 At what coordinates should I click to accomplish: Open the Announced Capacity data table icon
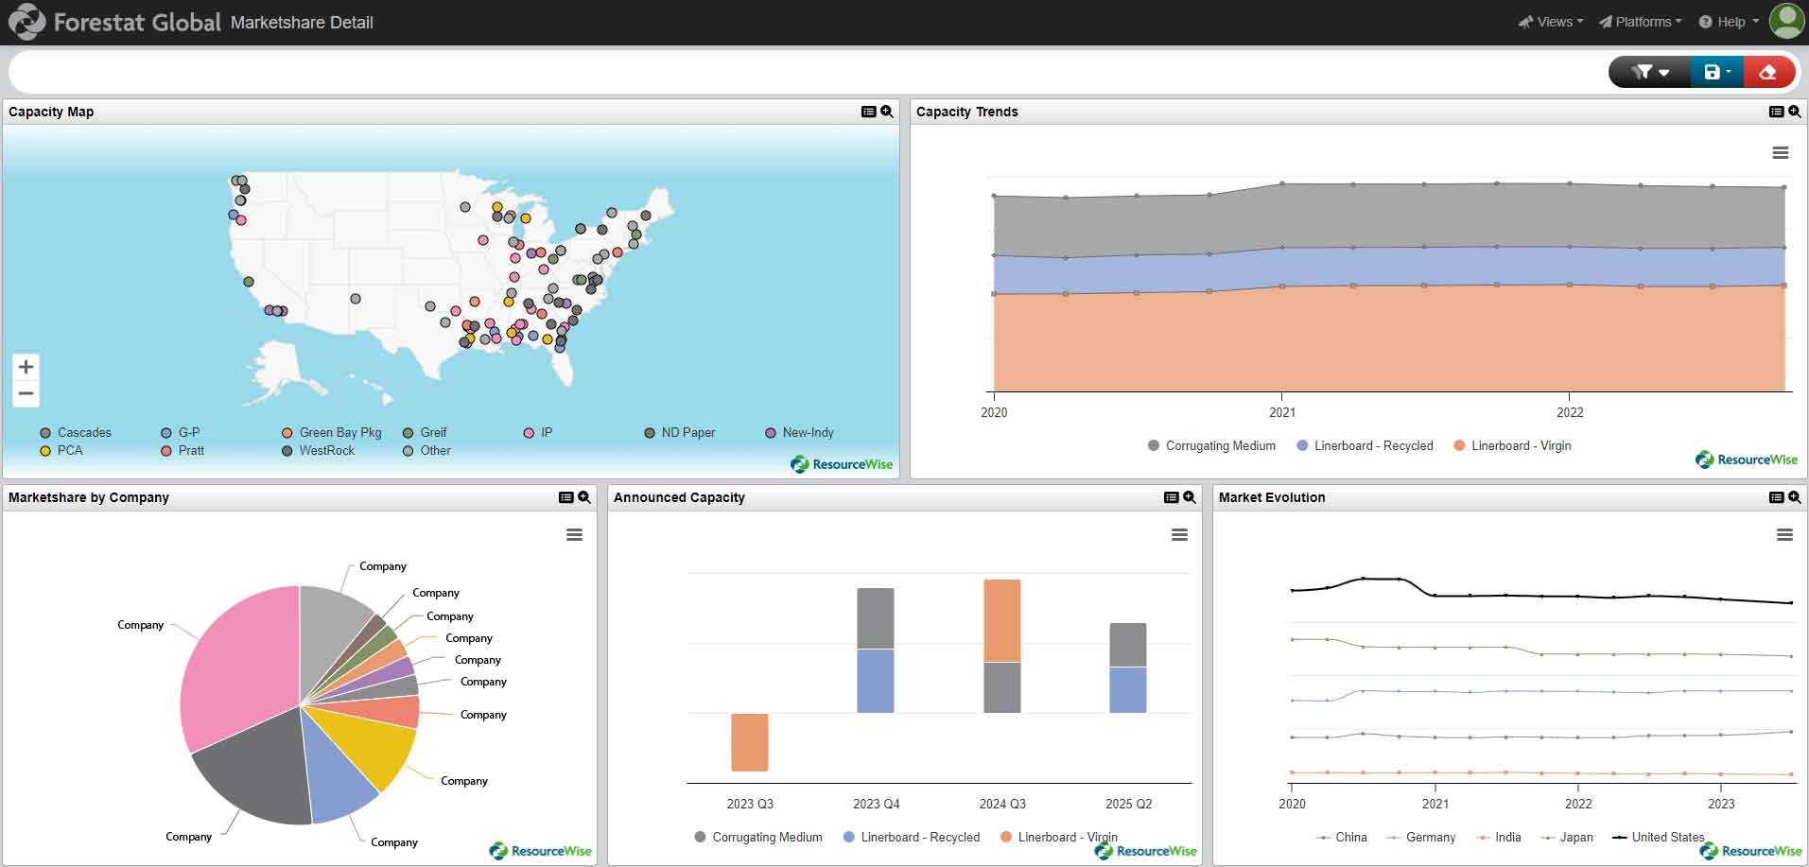coord(1171,497)
